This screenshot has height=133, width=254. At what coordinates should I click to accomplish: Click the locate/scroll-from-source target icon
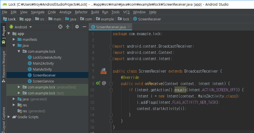(x=60, y=27)
